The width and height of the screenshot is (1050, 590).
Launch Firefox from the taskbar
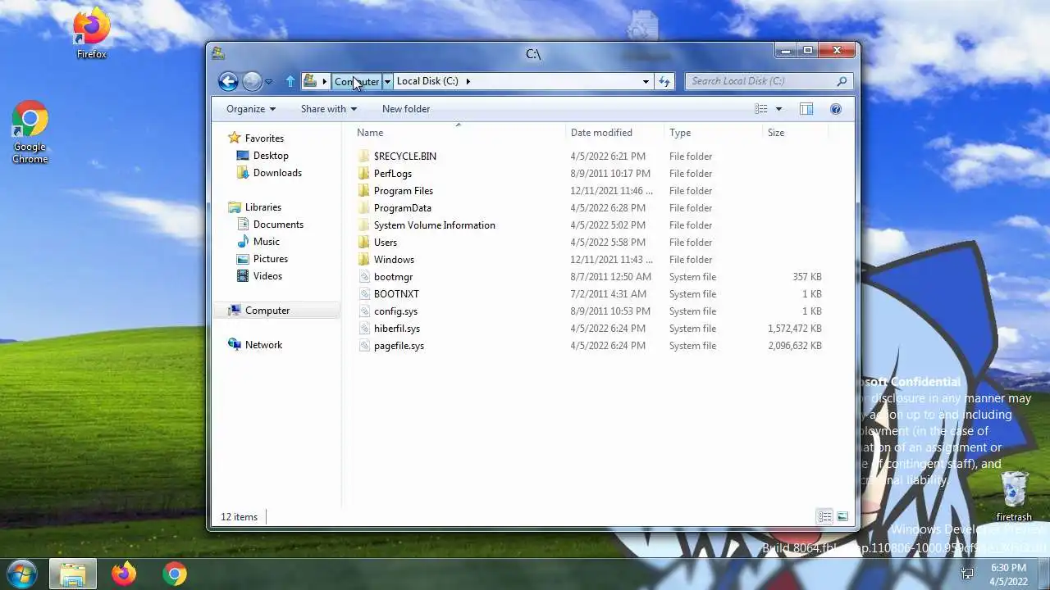(124, 574)
